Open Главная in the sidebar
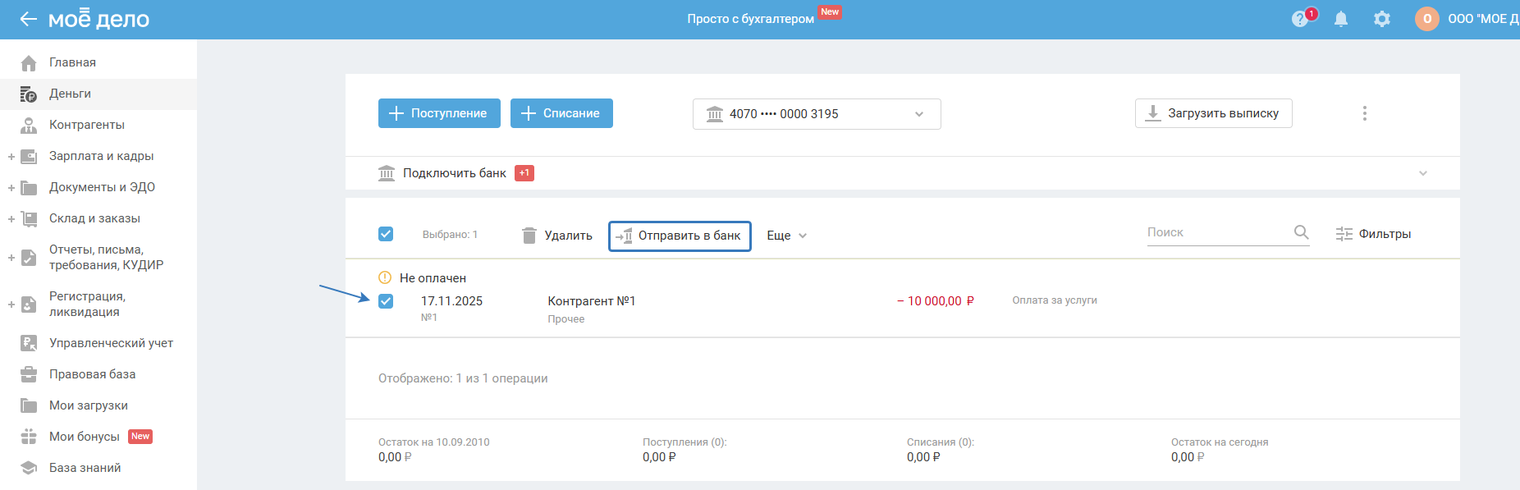 [x=72, y=62]
